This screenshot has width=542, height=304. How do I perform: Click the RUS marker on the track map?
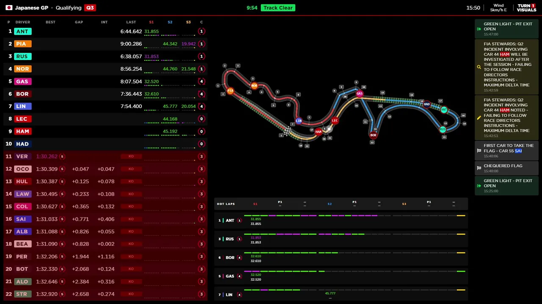(442, 129)
